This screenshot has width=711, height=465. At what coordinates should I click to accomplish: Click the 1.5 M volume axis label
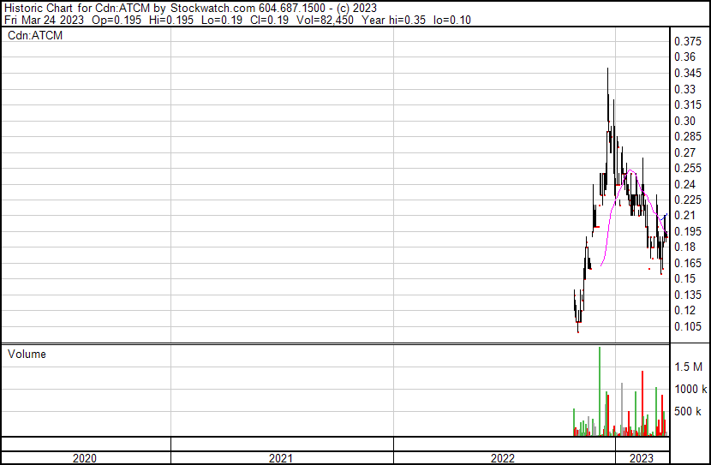[x=688, y=367]
